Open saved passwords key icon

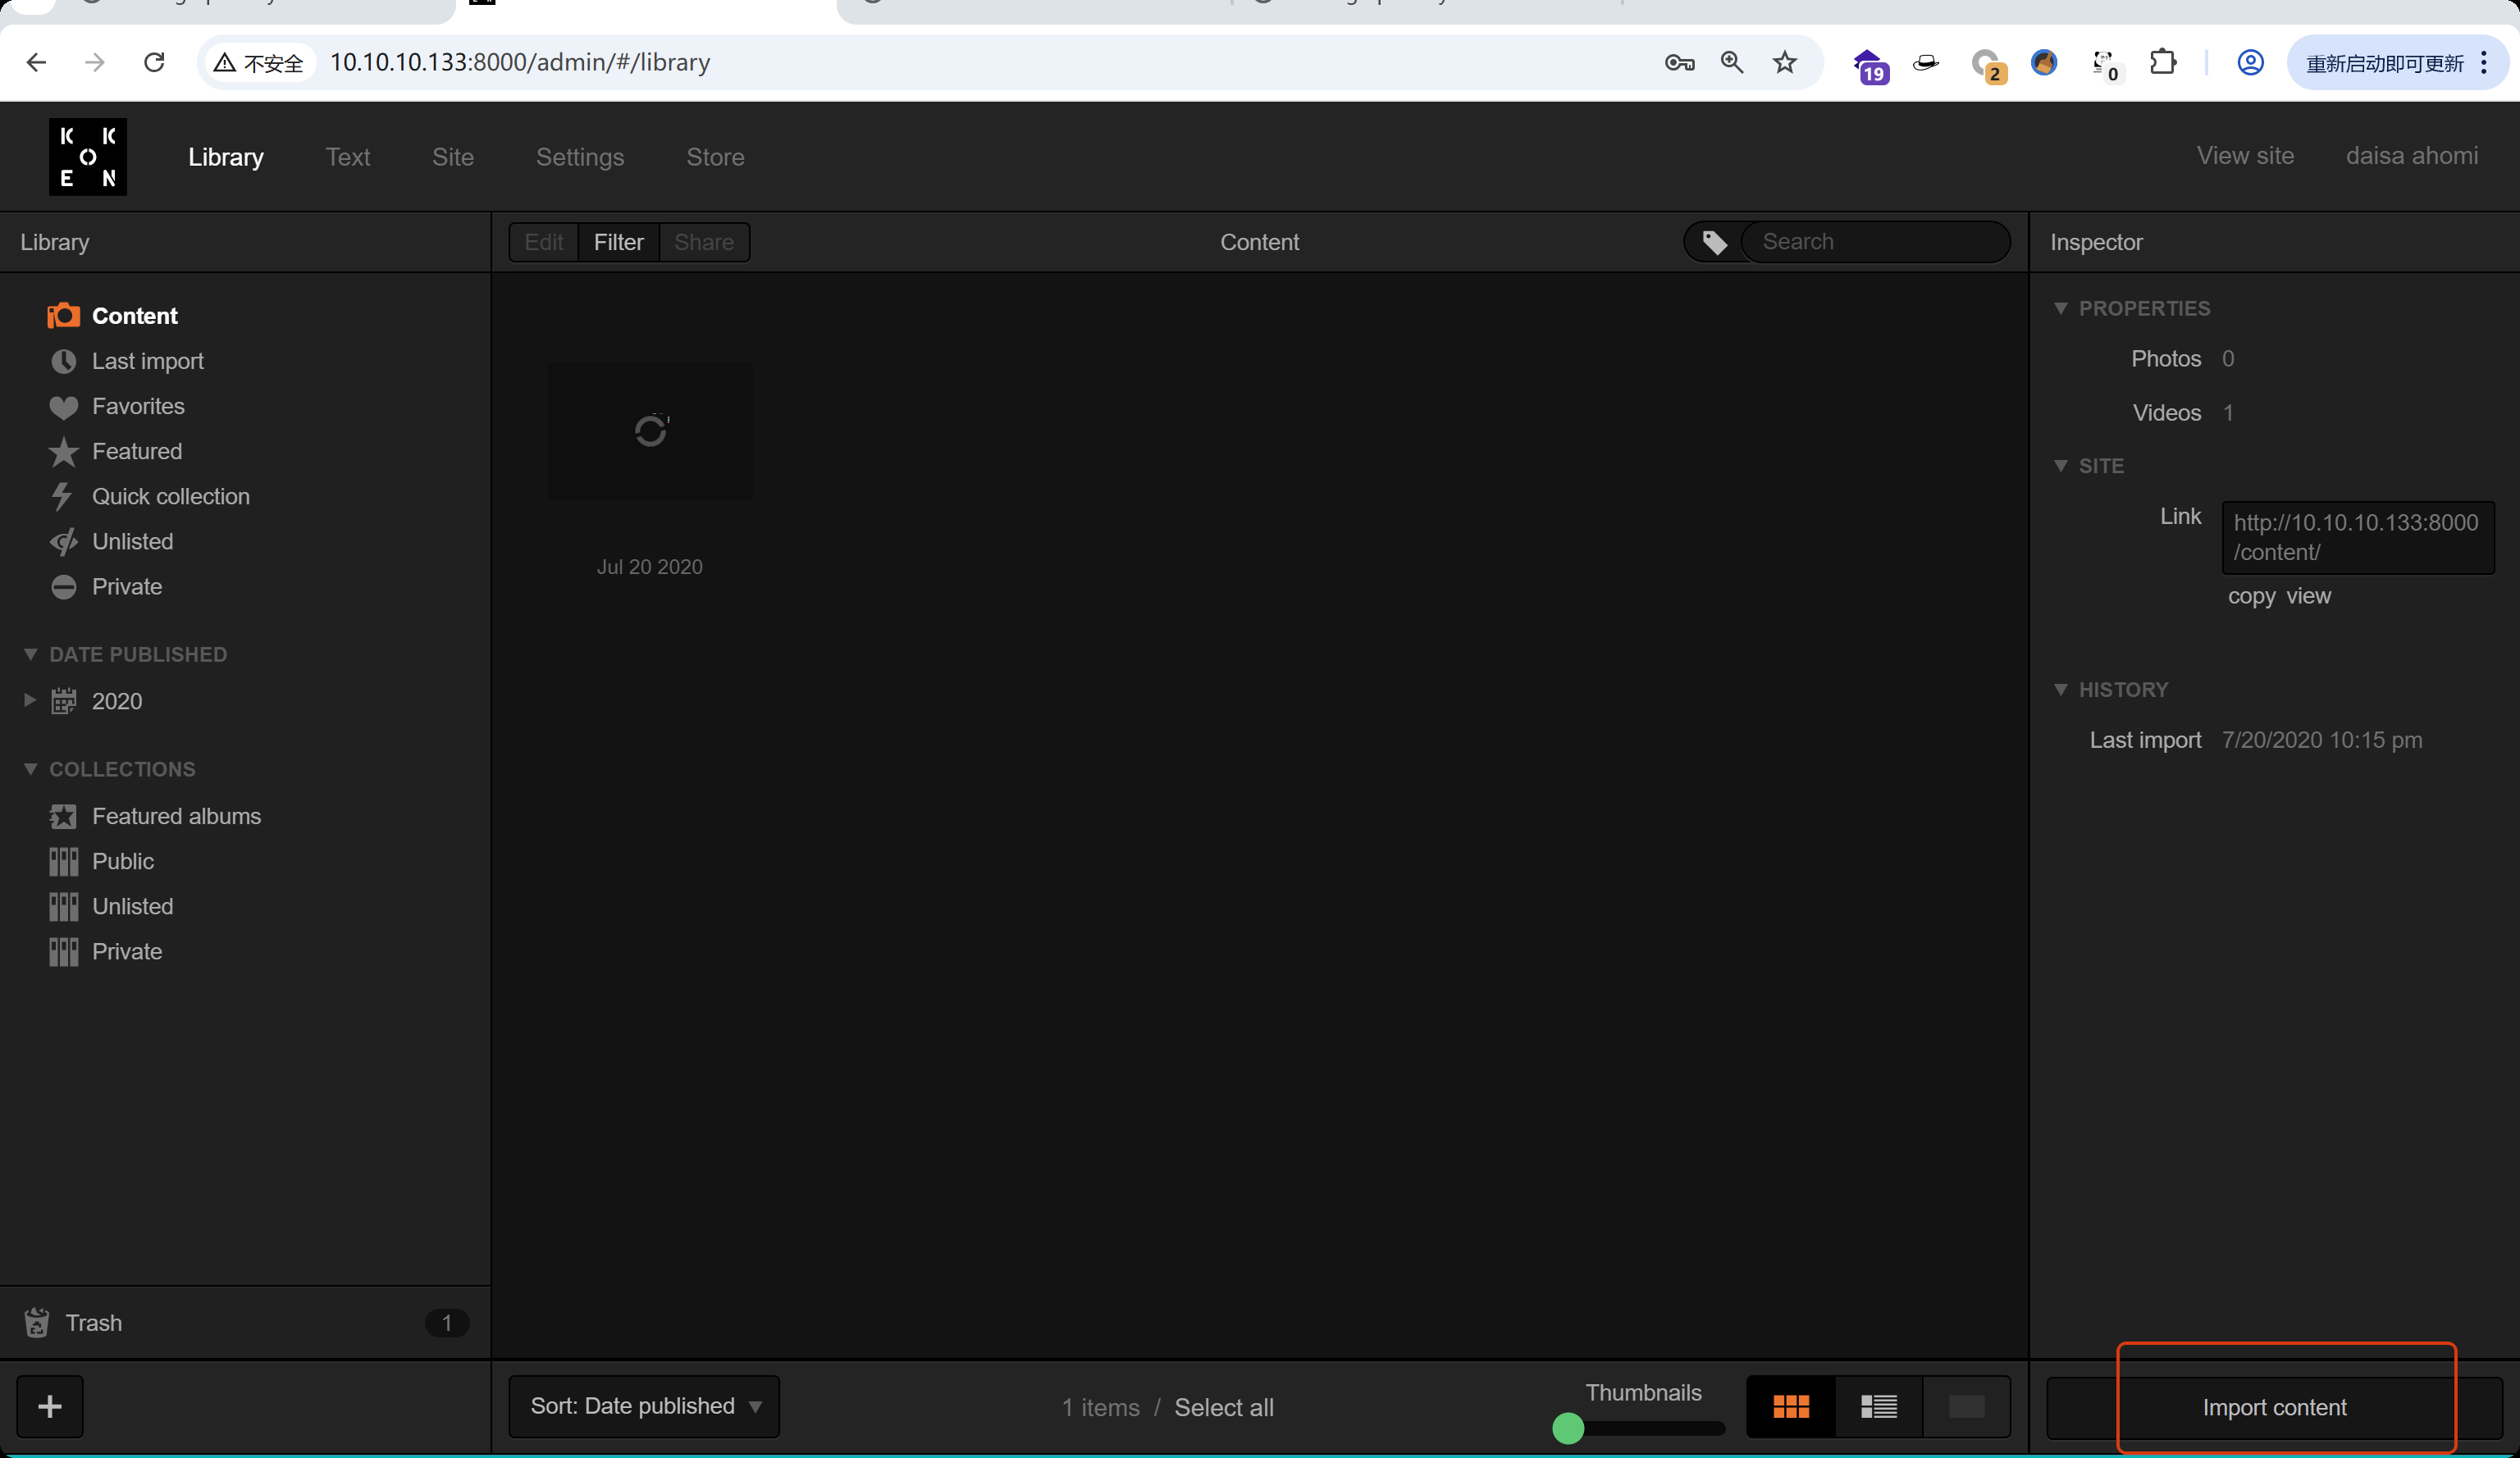[x=1679, y=63]
